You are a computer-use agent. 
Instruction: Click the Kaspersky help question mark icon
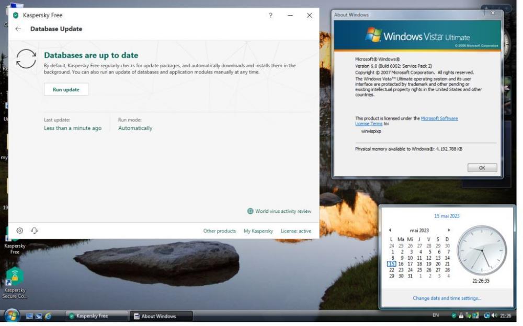[270, 16]
